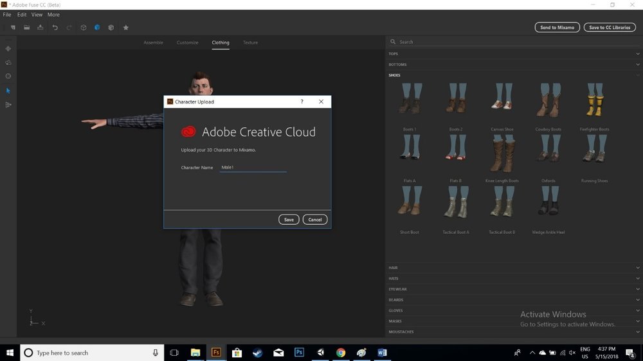643x361 pixels.
Task: Close the Character Upload dialog
Action: point(321,101)
